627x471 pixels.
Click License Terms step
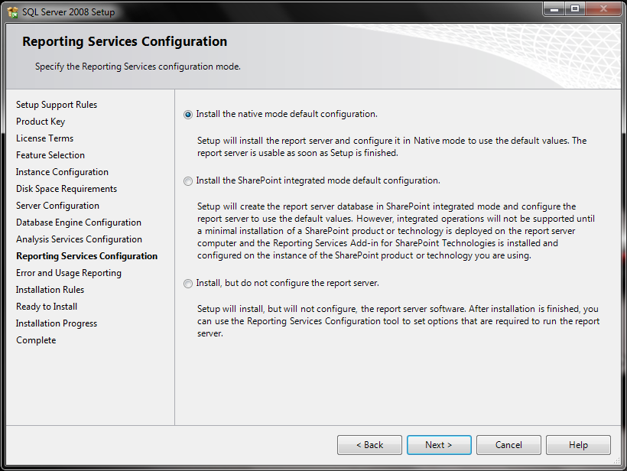[x=45, y=138]
